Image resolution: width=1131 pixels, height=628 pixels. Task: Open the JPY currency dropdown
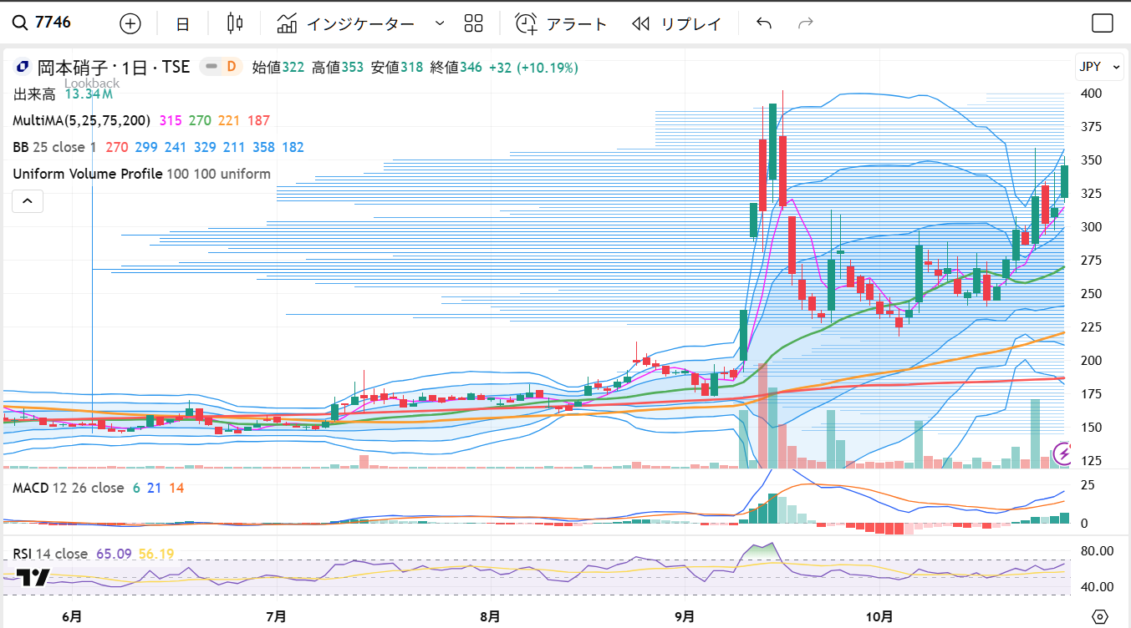click(x=1098, y=67)
